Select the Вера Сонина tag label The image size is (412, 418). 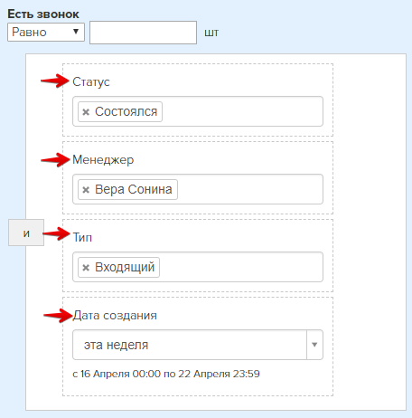134,189
